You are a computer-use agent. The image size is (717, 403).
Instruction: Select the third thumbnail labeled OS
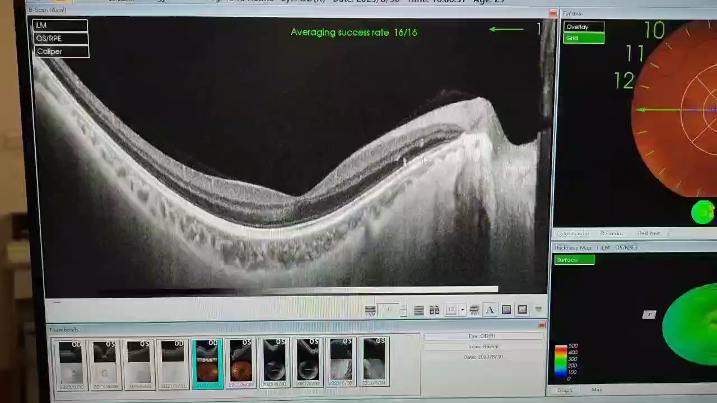tap(139, 364)
